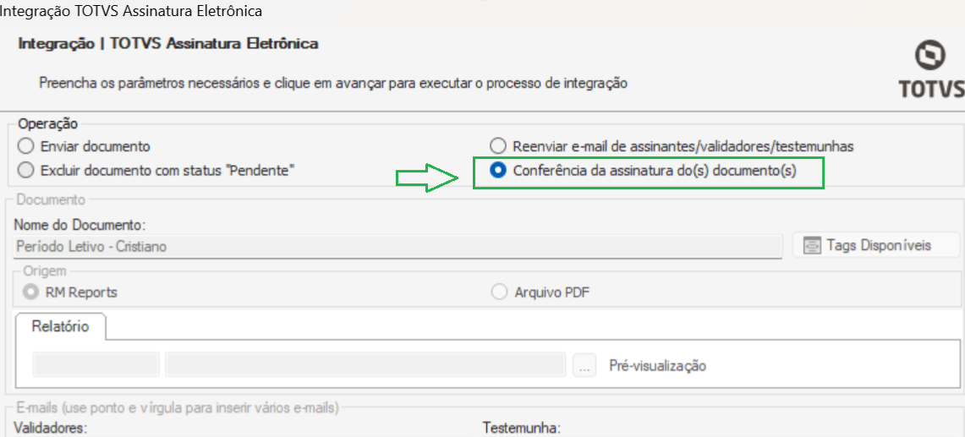This screenshot has width=965, height=437.
Task: Click the Nome do Documento field
Action: (398, 246)
